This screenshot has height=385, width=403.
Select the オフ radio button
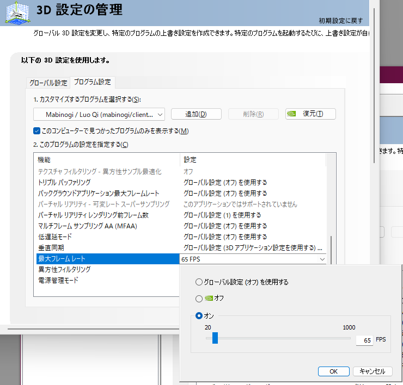click(199, 299)
